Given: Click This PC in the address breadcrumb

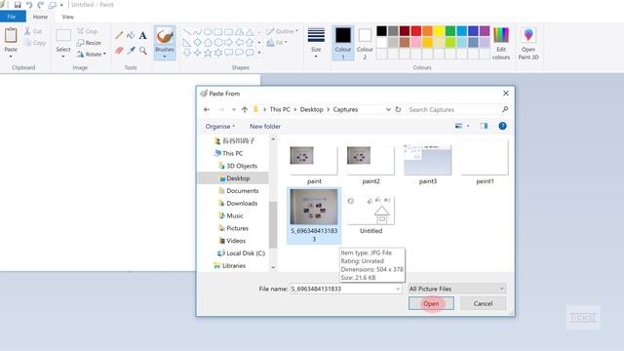Looking at the screenshot, I should pos(280,109).
